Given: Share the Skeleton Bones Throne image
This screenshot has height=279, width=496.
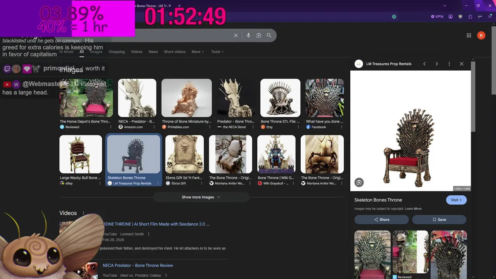Looking at the screenshot, I should pos(381,219).
